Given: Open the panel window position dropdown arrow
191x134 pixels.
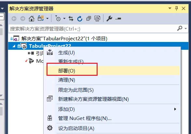Looking at the screenshot, I should 170,8.
